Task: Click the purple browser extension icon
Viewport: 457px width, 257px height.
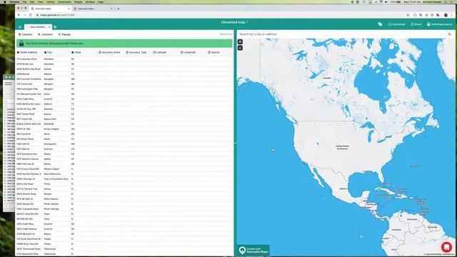Action: pos(438,15)
